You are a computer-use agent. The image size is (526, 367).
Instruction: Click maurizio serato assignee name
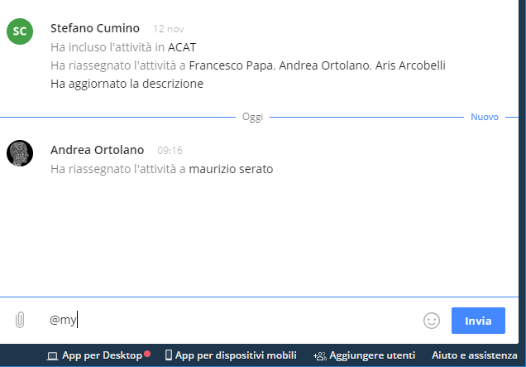click(231, 169)
